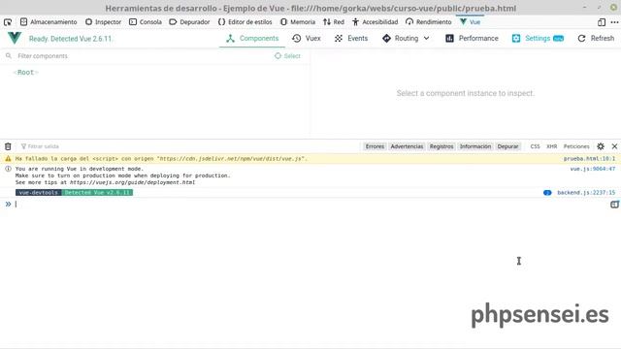Clear console with trash icon

tap(8, 146)
